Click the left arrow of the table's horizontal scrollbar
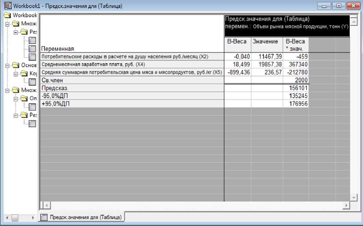 [x=46, y=205]
